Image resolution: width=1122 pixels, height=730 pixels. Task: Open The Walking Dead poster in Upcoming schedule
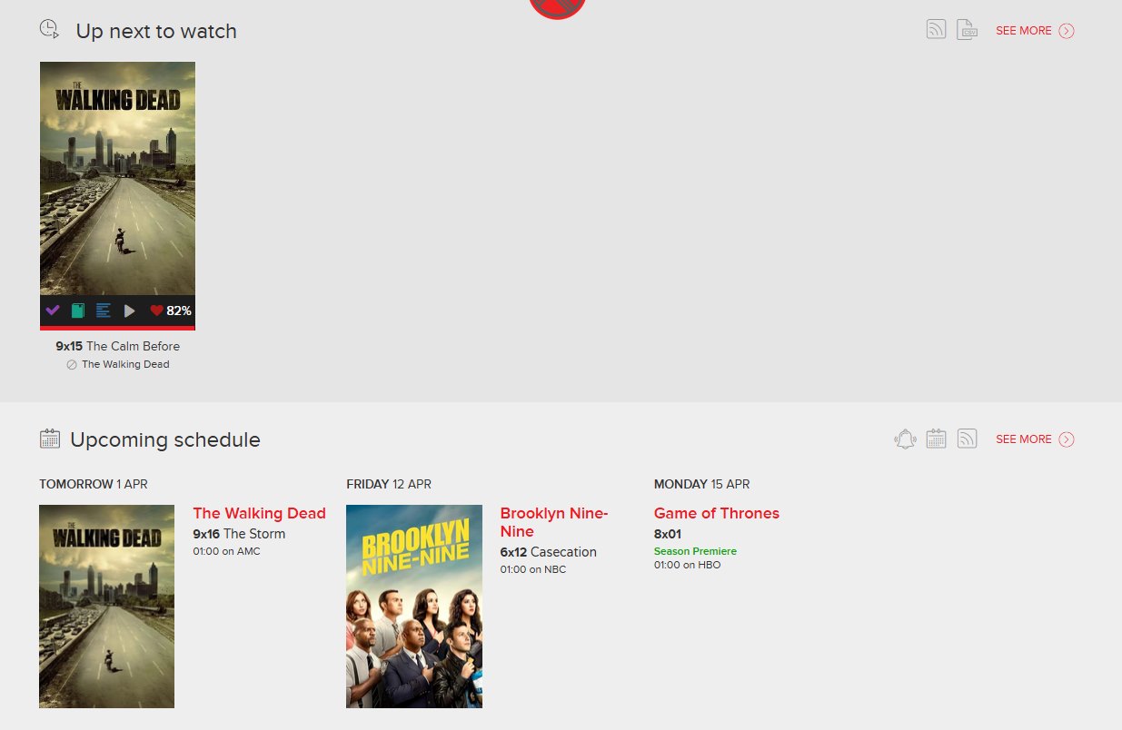click(106, 607)
